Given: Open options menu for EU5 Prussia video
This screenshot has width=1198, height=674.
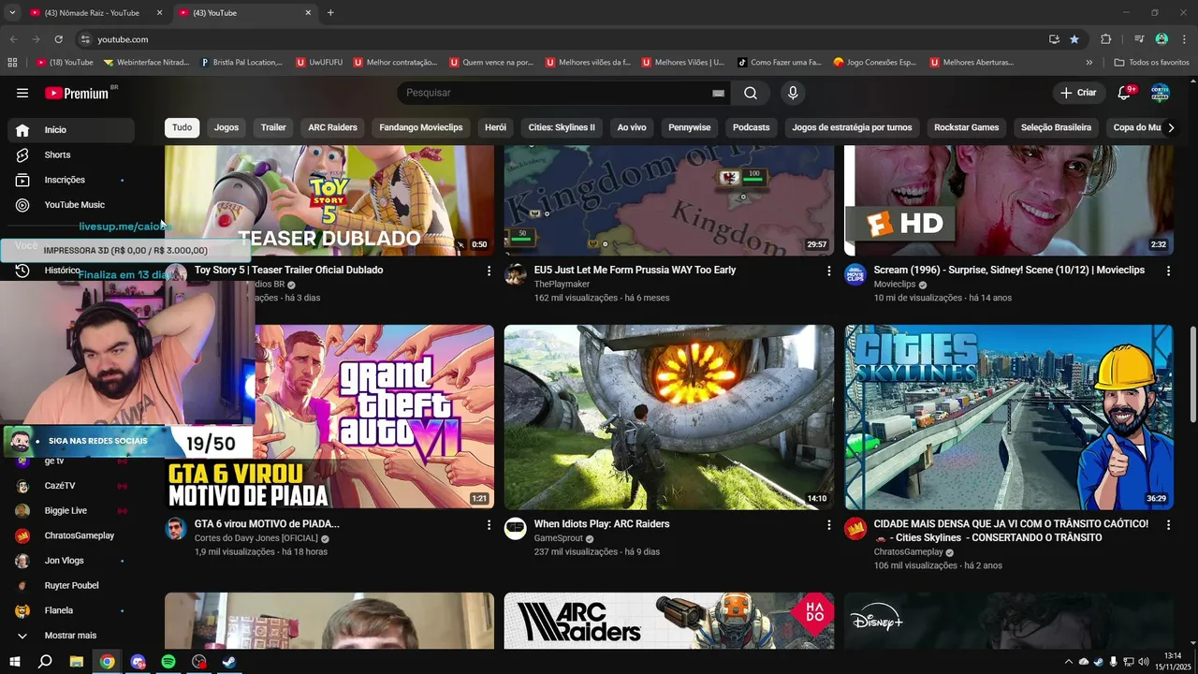Looking at the screenshot, I should (x=828, y=271).
